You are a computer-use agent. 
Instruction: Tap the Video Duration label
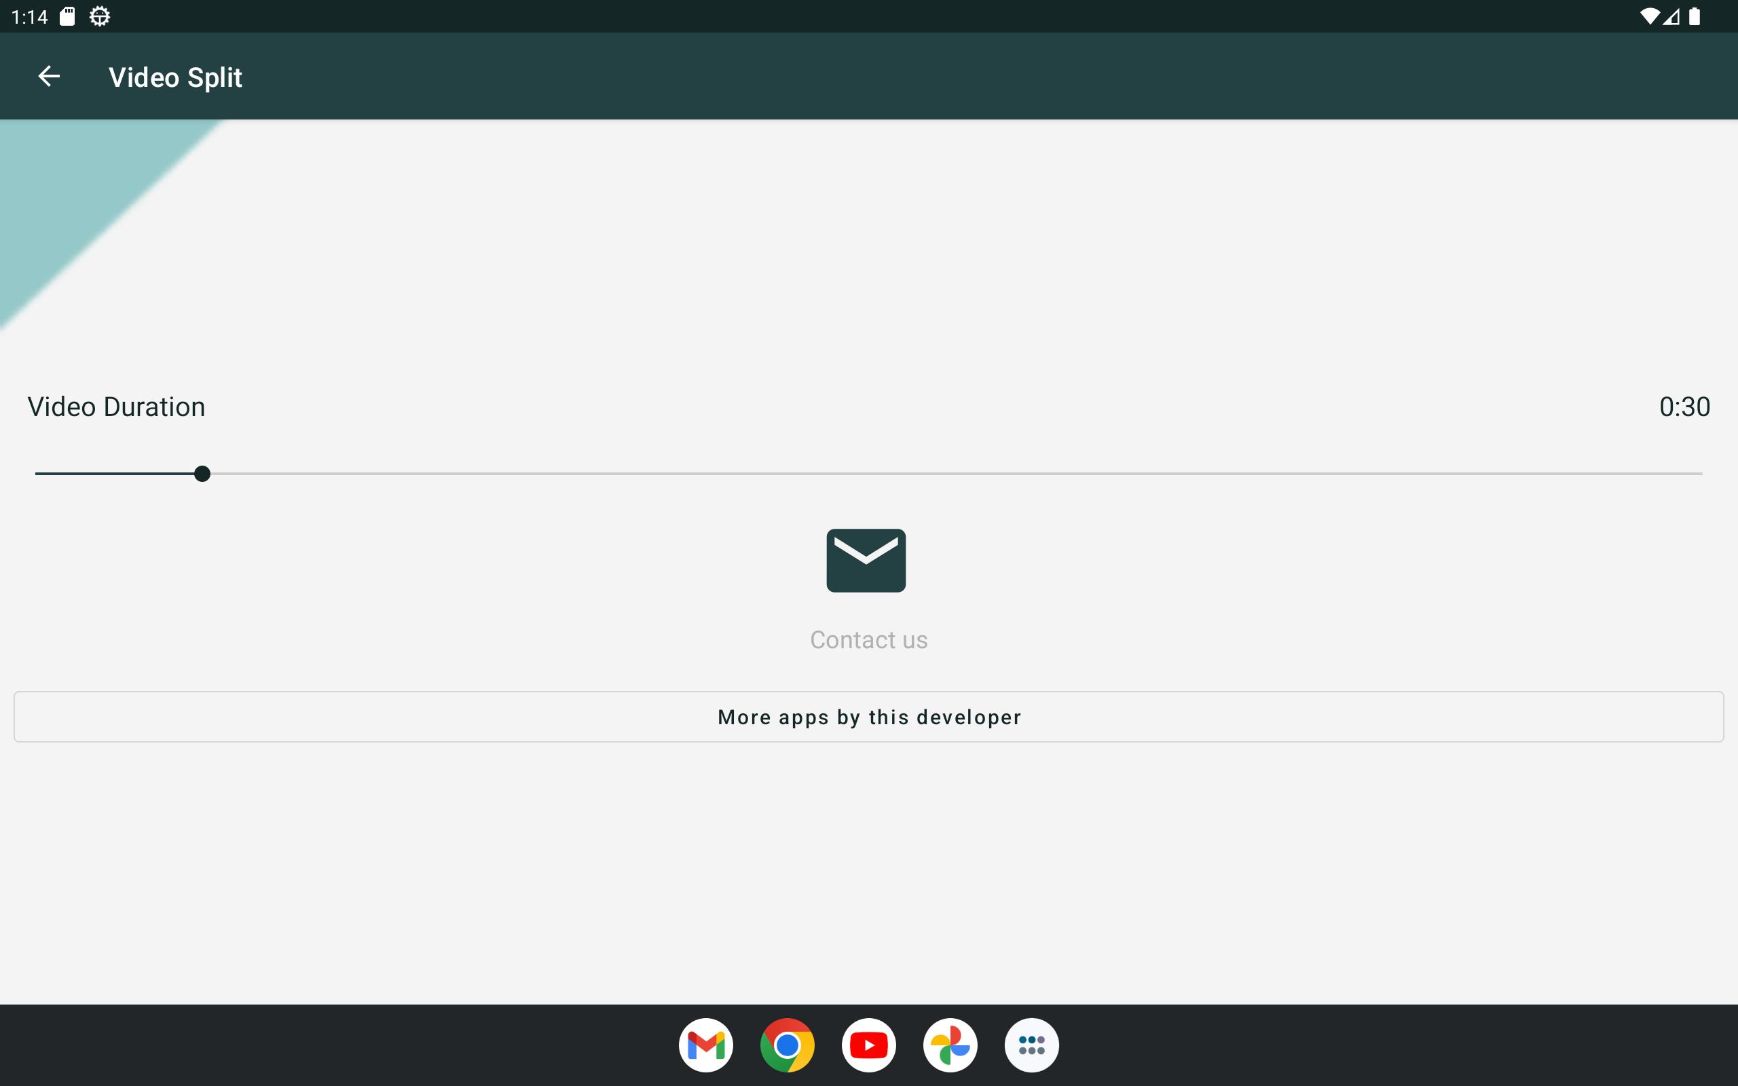tap(116, 407)
